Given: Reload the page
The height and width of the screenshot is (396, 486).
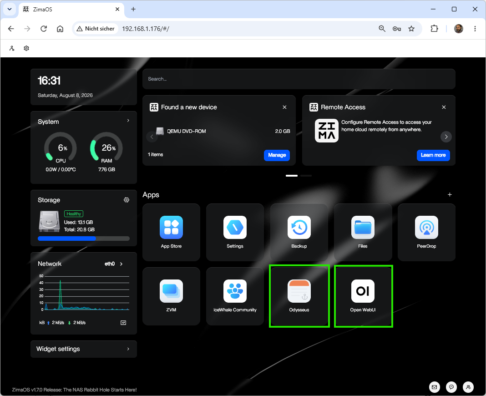Looking at the screenshot, I should (x=44, y=29).
